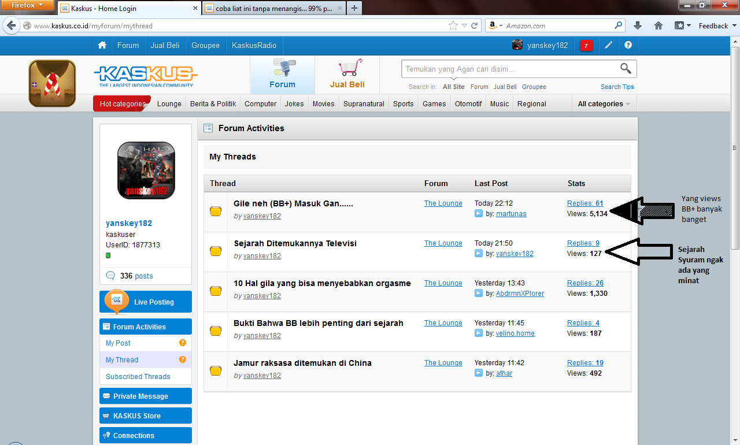Viewport: 740px width, 445px height.
Task: Select Hot categories tab
Action: pyautogui.click(x=122, y=104)
